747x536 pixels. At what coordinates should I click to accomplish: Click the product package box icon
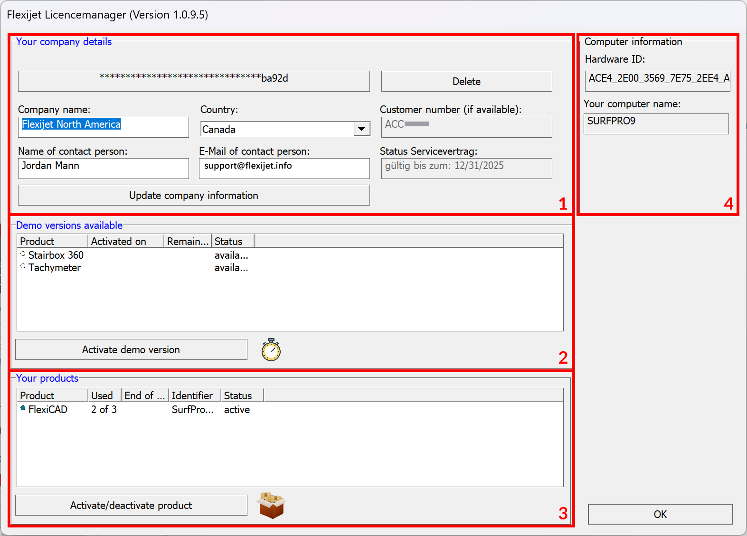coord(271,505)
